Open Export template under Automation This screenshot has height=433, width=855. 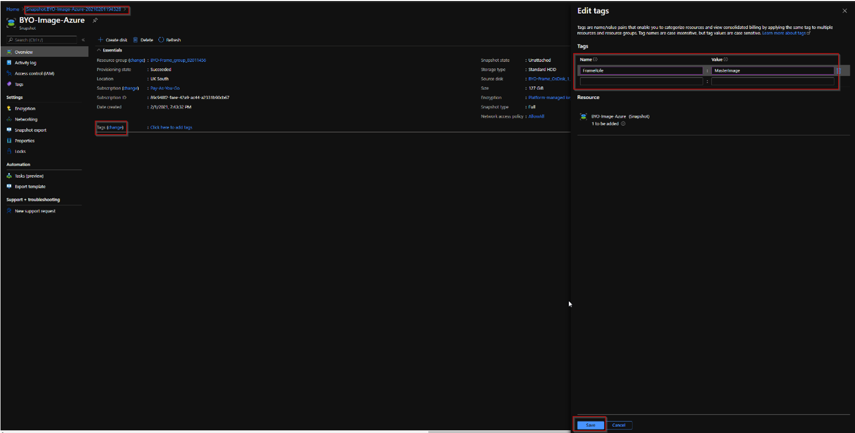[30, 187]
